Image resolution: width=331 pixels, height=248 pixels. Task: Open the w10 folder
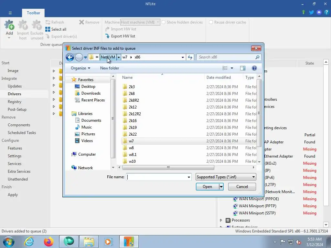point(132,161)
